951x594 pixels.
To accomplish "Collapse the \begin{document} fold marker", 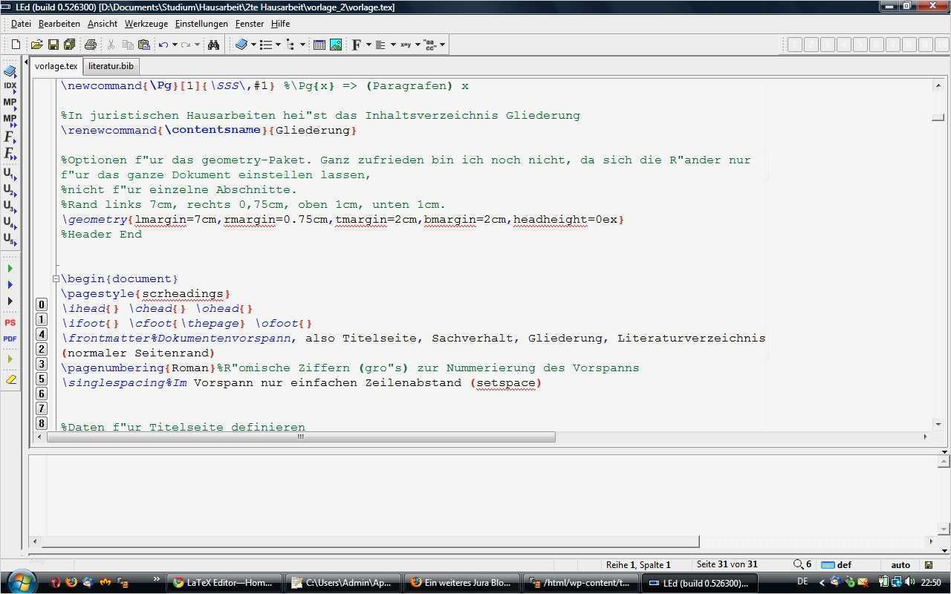I will click(56, 279).
